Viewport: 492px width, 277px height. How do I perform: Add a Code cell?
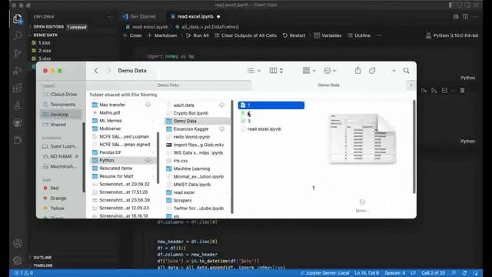point(132,35)
